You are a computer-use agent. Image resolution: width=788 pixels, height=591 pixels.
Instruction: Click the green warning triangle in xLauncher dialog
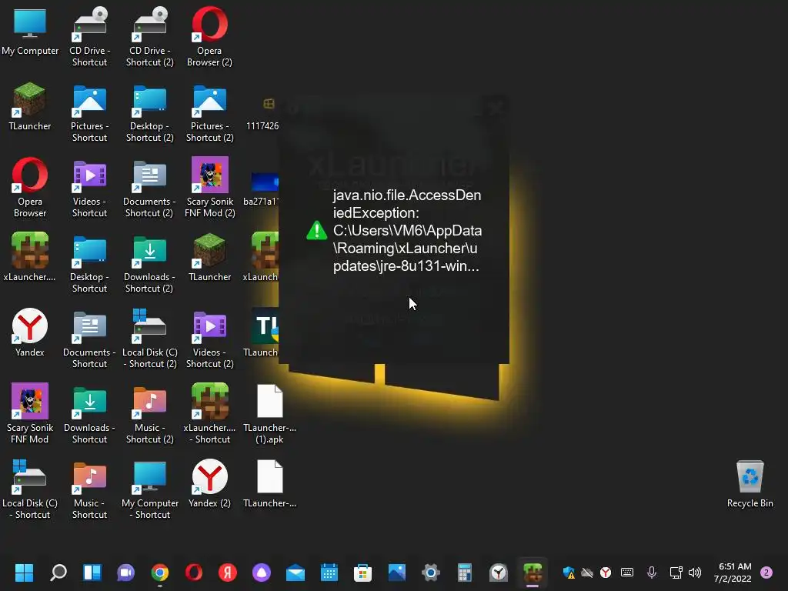point(316,231)
